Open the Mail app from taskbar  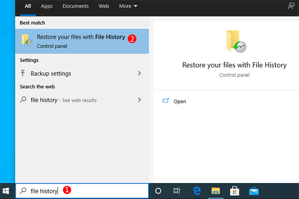[x=254, y=191]
